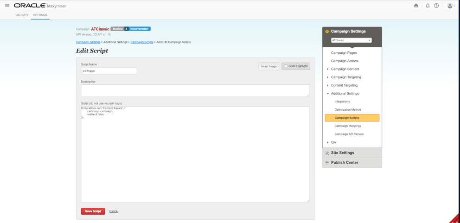The width and height of the screenshot is (460, 223).
Task: Open Campaign API Version in sidebar
Action: pos(349,134)
